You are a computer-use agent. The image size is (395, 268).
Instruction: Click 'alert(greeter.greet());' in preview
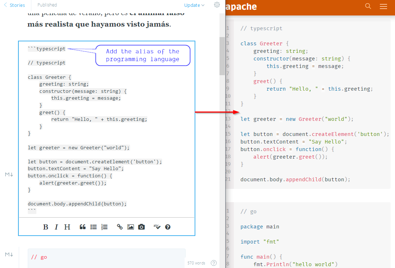click(x=290, y=157)
